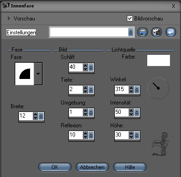The height and width of the screenshot is (177, 181).
Task: Open the Winkel slider popup arrow
Action: click(137, 90)
